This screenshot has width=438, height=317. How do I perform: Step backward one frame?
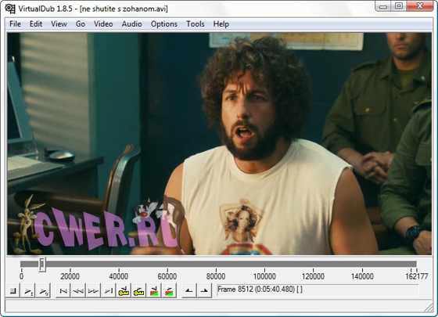tap(78, 291)
